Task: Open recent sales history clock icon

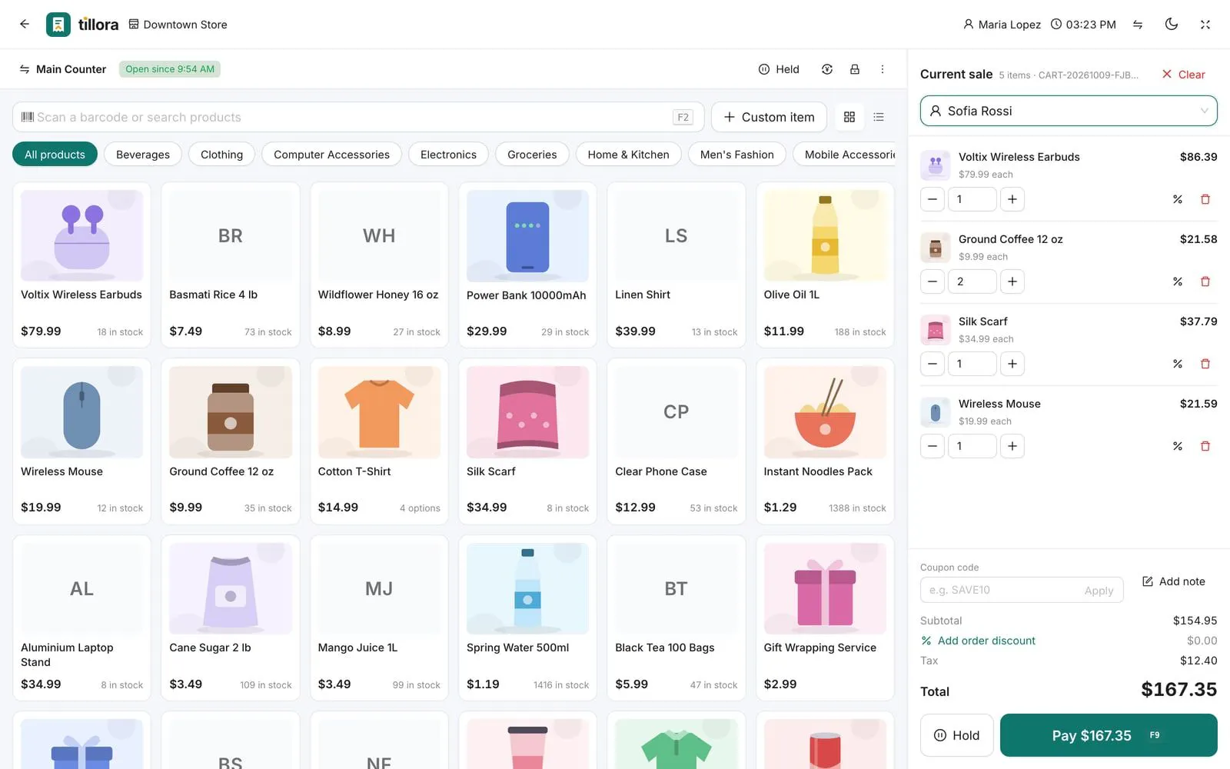Action: [x=827, y=69]
